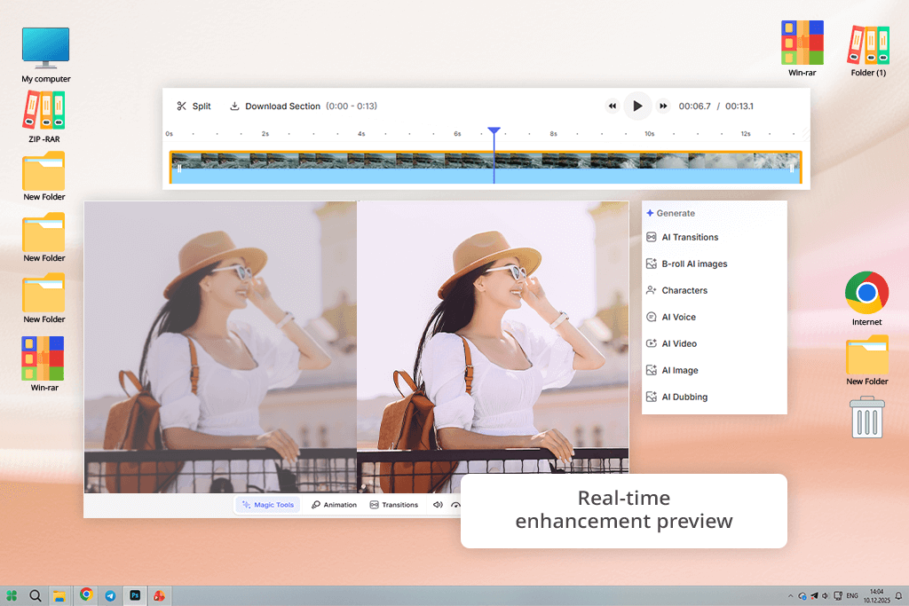Click the 2s mark on the ruler
Viewport: 909px width, 606px height.
[x=265, y=134]
